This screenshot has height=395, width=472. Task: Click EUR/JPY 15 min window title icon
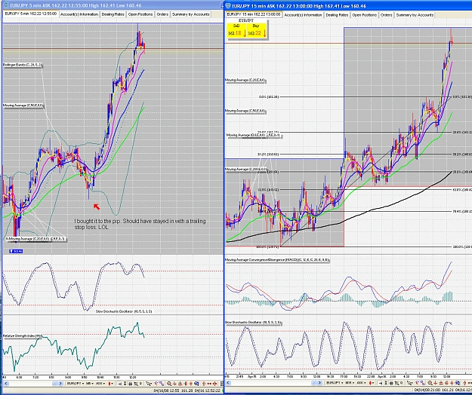[x=228, y=6]
